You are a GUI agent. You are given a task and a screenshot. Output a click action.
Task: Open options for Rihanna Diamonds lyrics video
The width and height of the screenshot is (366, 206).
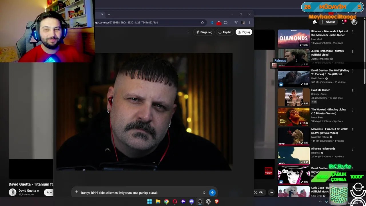(x=353, y=32)
